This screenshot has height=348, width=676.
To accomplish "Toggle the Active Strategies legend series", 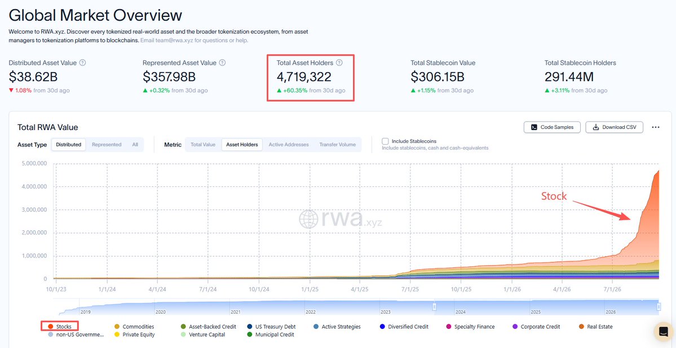I will 337,327.
